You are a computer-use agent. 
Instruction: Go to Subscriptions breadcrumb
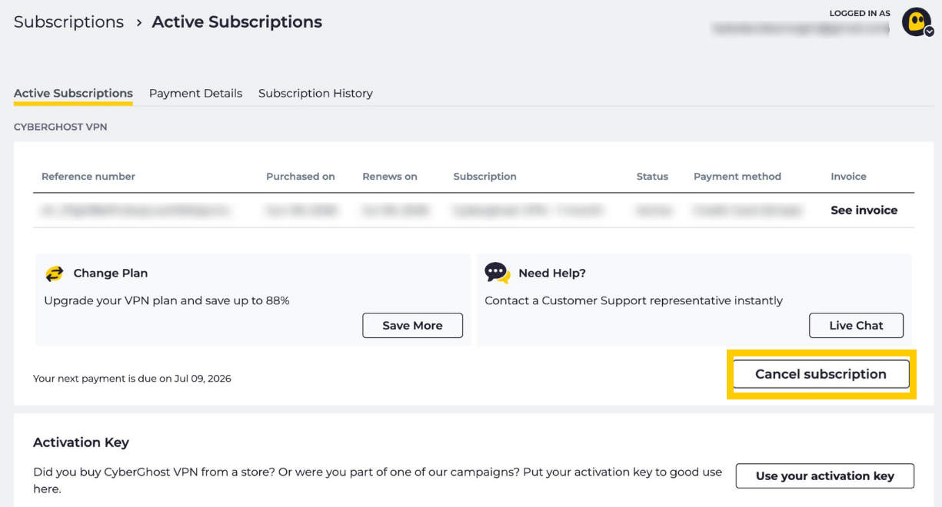tap(68, 22)
